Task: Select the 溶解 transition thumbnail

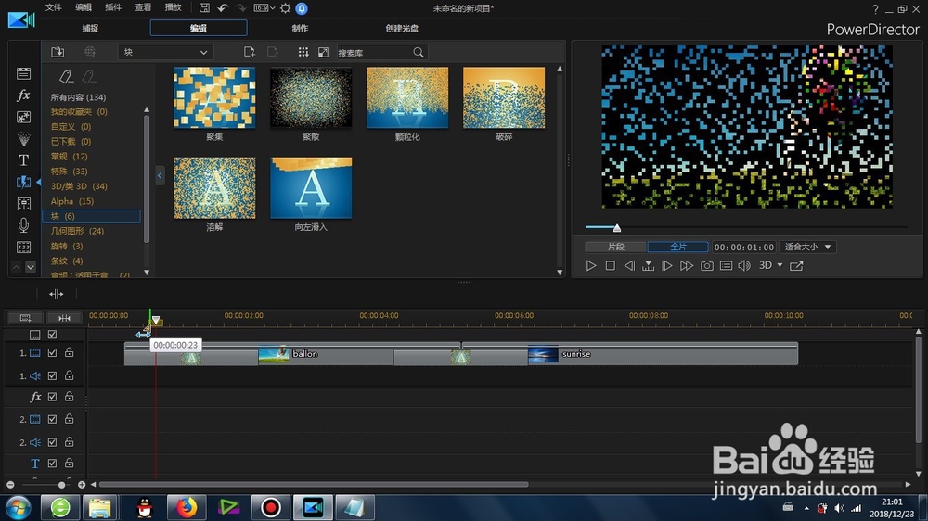Action: 214,188
